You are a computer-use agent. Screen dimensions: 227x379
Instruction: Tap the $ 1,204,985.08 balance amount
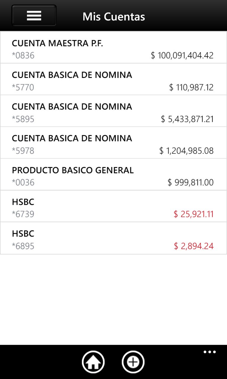pyautogui.click(x=186, y=151)
